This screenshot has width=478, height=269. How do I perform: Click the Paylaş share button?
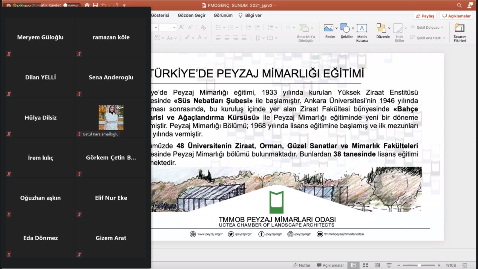pyautogui.click(x=425, y=16)
